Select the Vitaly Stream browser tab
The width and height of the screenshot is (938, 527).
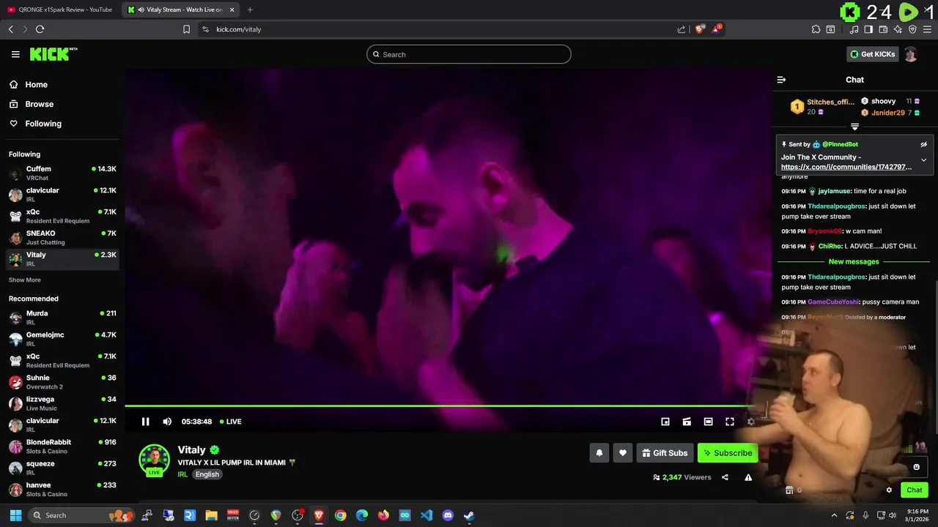coord(180,10)
